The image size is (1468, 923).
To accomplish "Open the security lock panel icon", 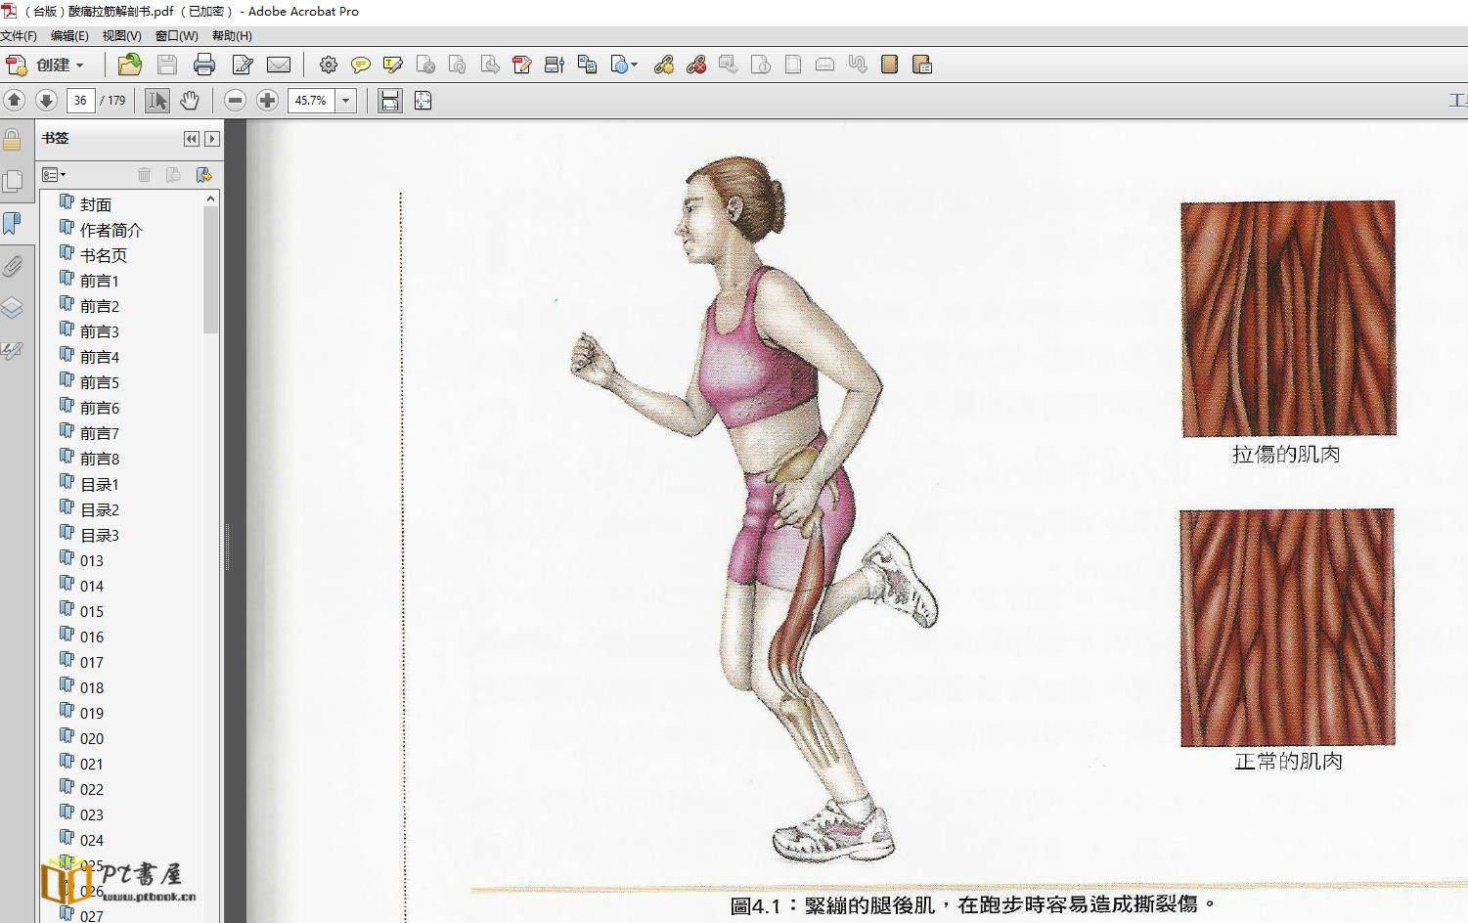I will click(13, 140).
